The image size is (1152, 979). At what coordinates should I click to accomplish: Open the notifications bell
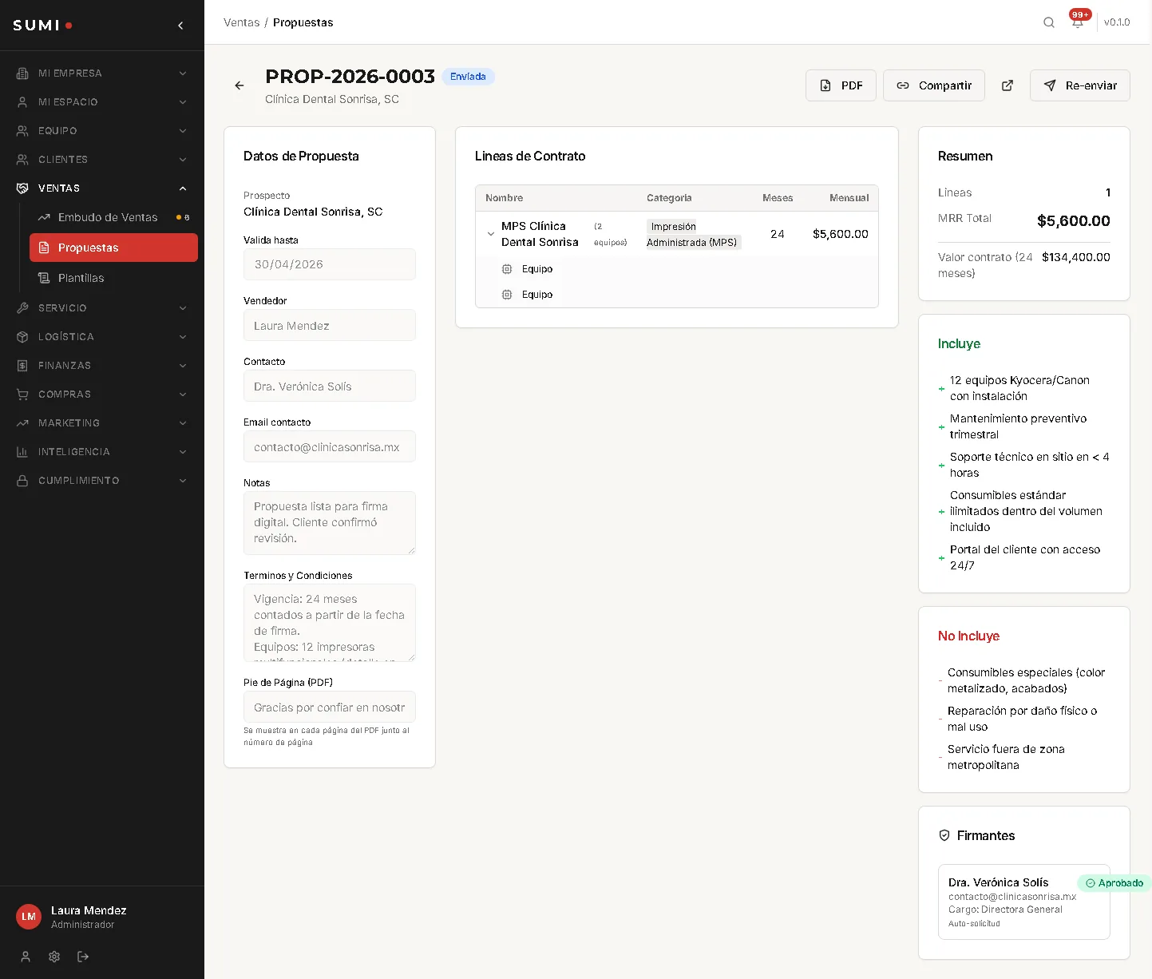[x=1078, y=22]
